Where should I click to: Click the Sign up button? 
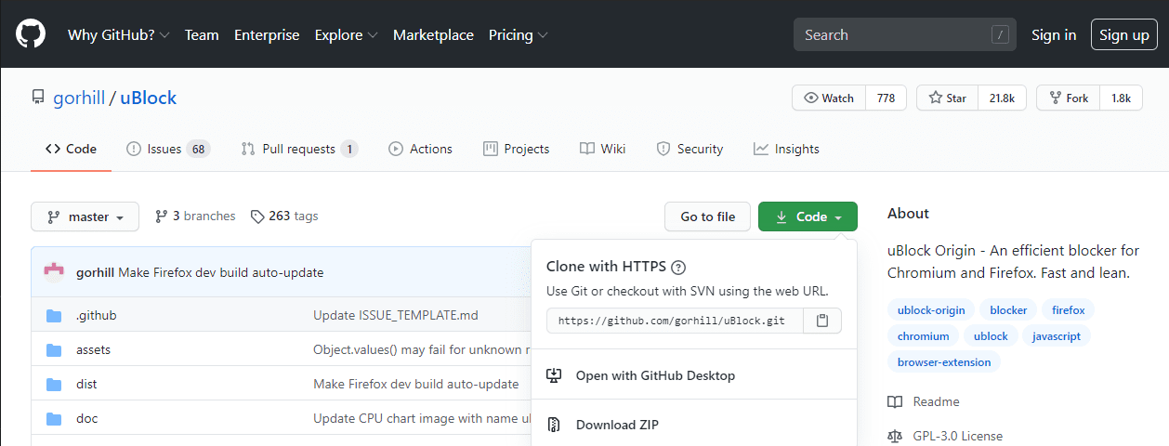pos(1124,34)
